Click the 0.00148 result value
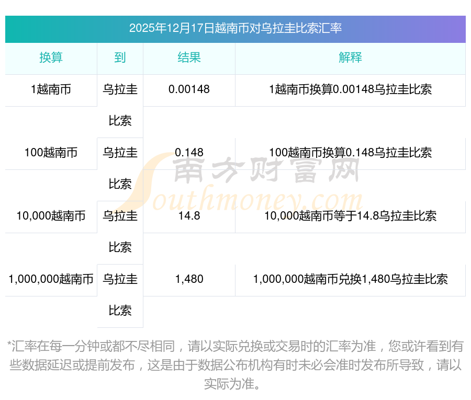Screen dimensions: 471x400 (189, 90)
